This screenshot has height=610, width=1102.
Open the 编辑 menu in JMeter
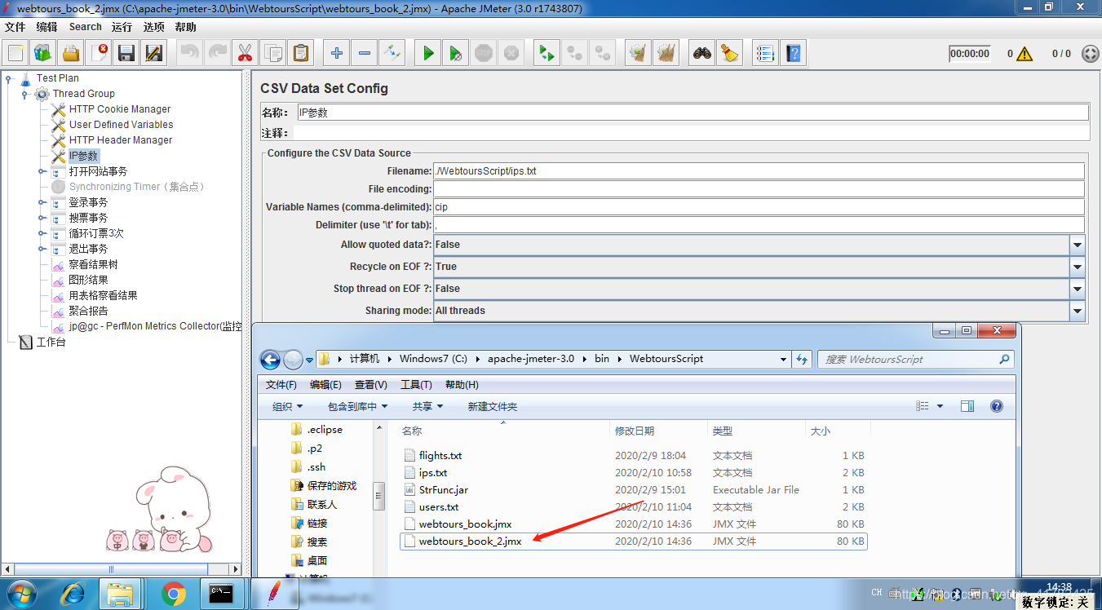tap(46, 27)
